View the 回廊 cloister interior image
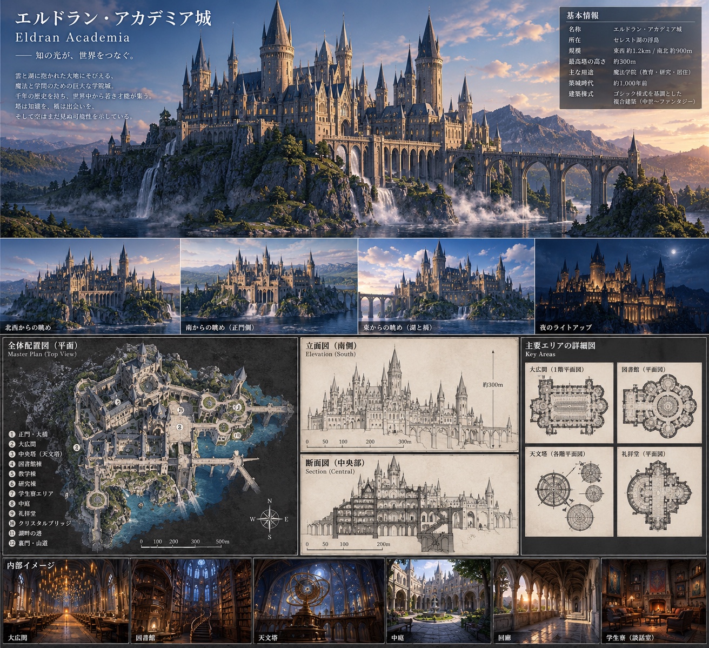The height and width of the screenshot is (648, 709). (x=546, y=601)
